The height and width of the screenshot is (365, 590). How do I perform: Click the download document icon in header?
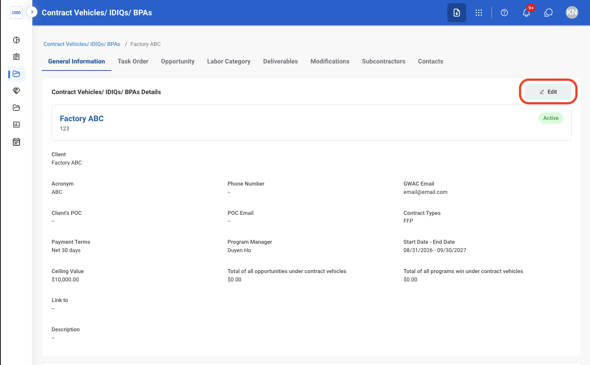tap(457, 13)
